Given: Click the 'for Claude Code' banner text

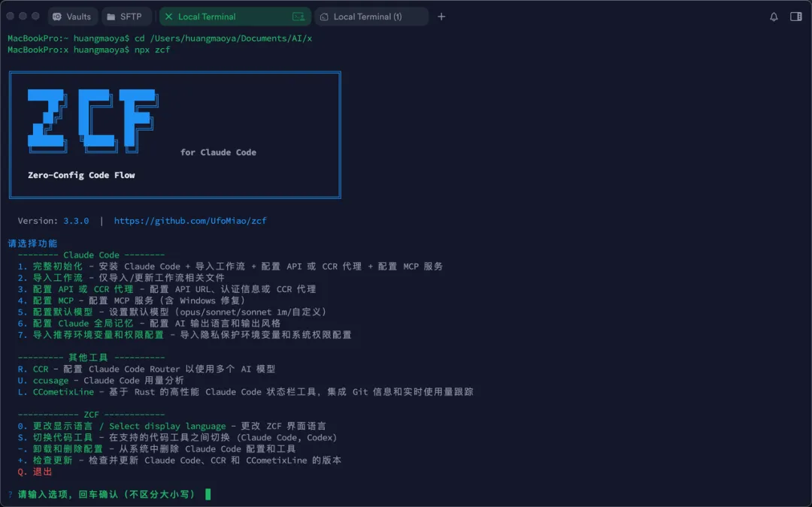Looking at the screenshot, I should (218, 152).
